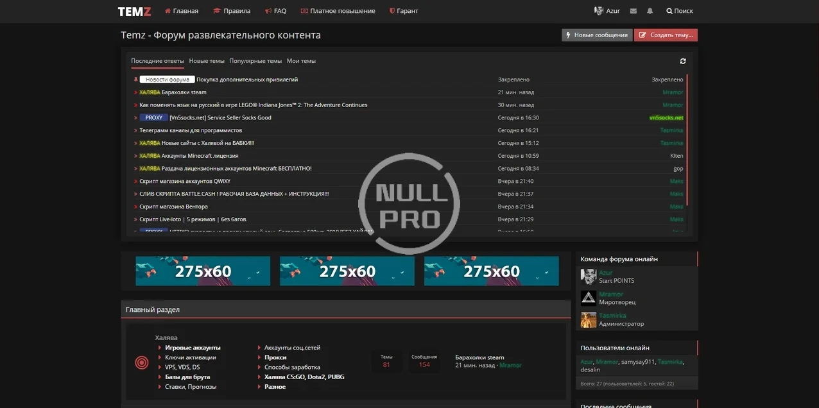Open Способы заработка subforum
Screen dimensions: 819x408
pos(292,367)
